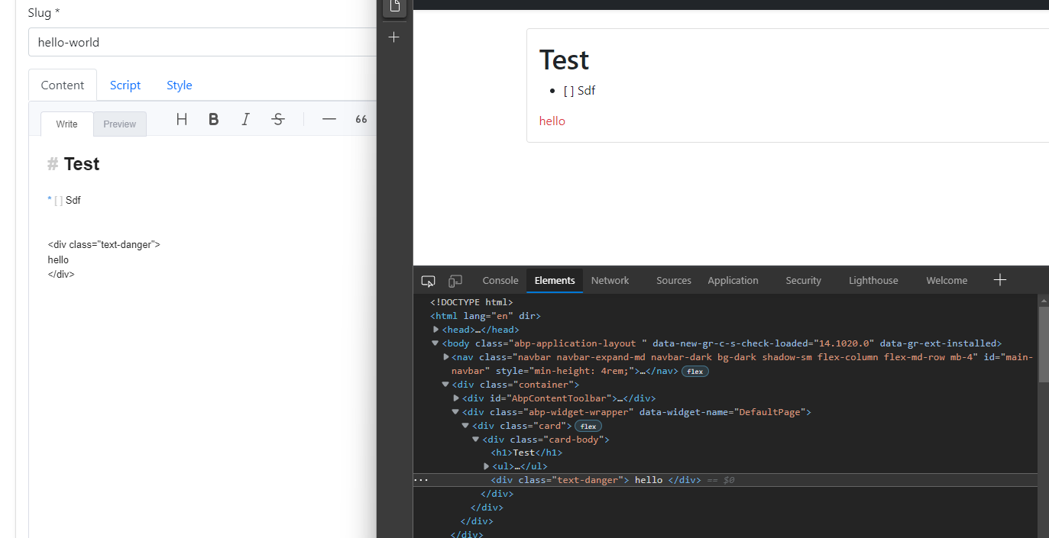
Task: Expand the ul element in the DOM tree
Action: [x=487, y=466]
